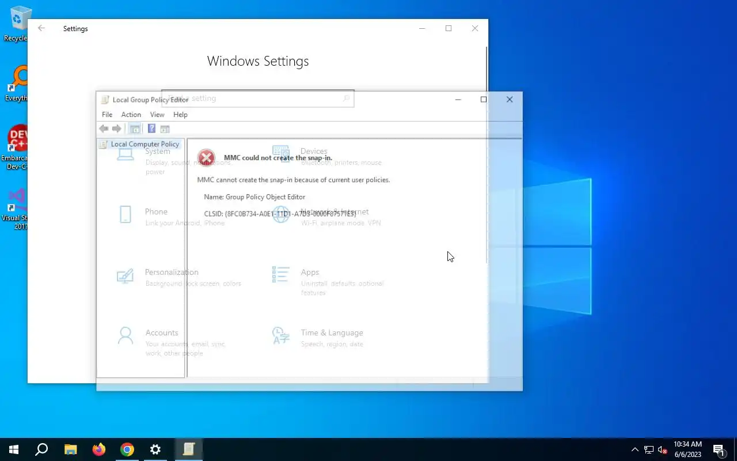This screenshot has width=737, height=461.
Task: Click the Forward arrow in Group Policy toolbar
Action: click(117, 129)
